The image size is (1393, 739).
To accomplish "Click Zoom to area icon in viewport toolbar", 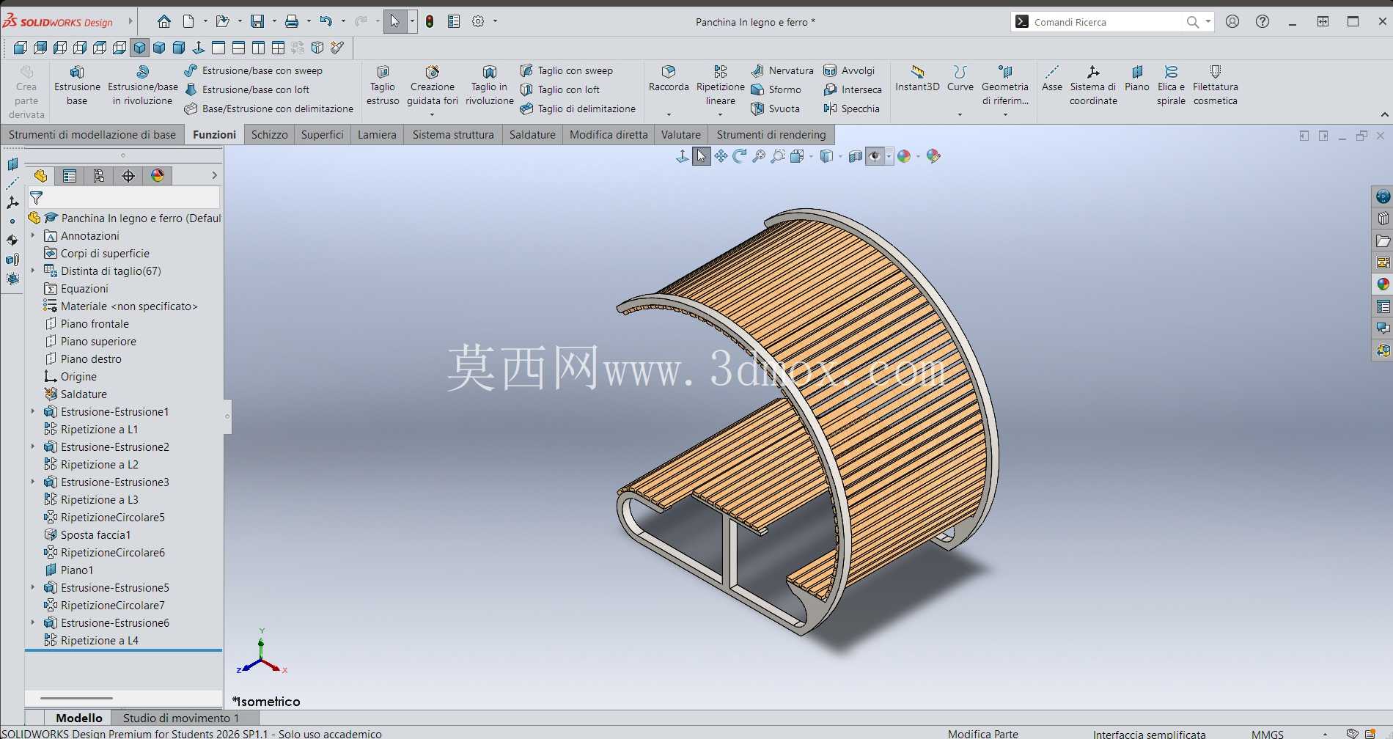I will (778, 156).
